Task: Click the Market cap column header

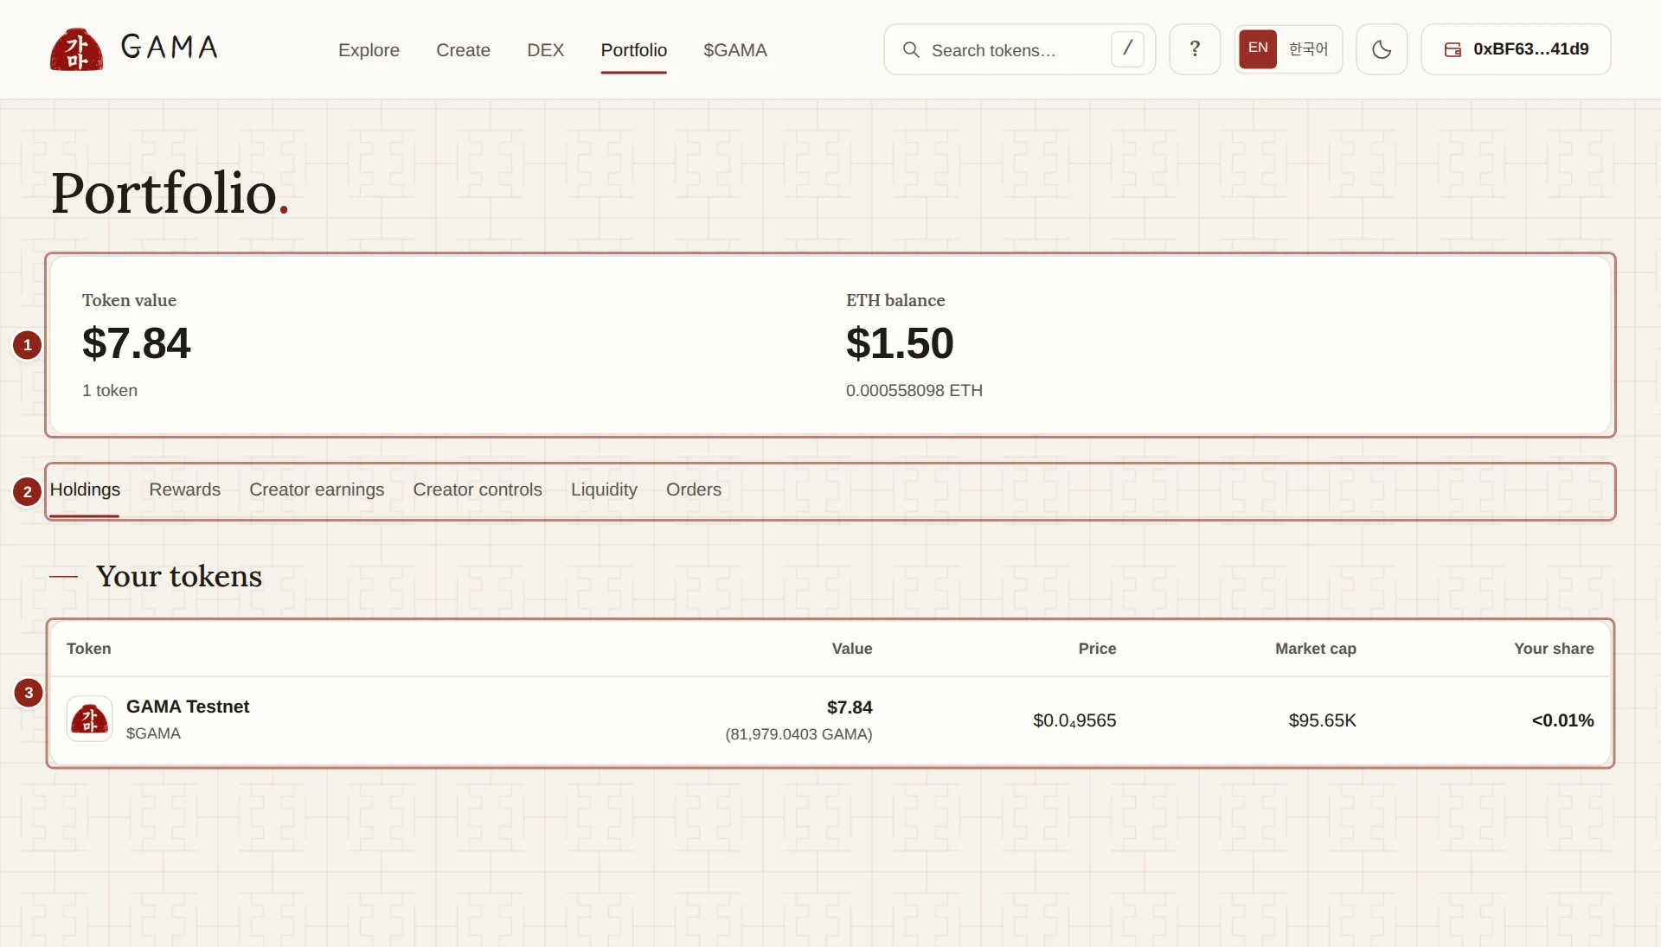Action: [x=1315, y=649]
